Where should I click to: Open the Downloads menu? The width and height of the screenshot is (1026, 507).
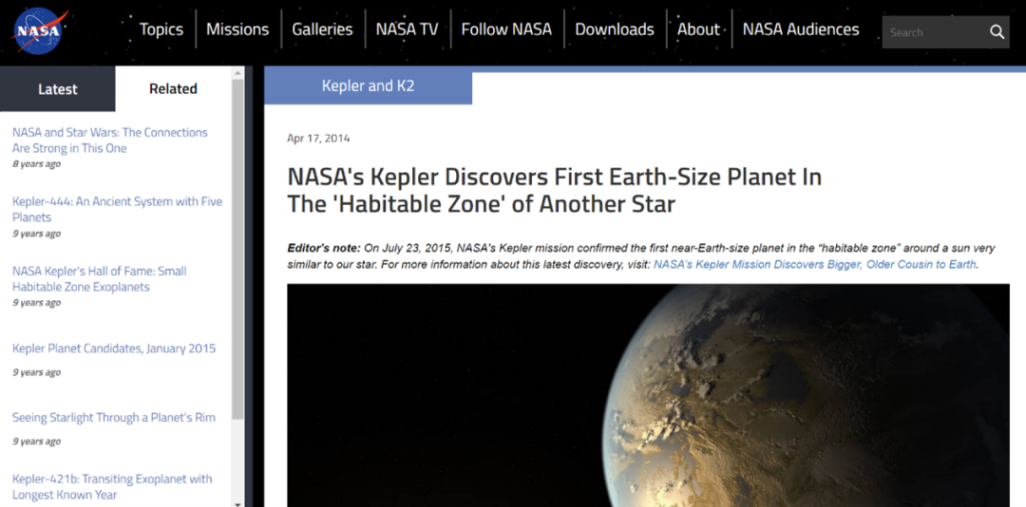615,29
